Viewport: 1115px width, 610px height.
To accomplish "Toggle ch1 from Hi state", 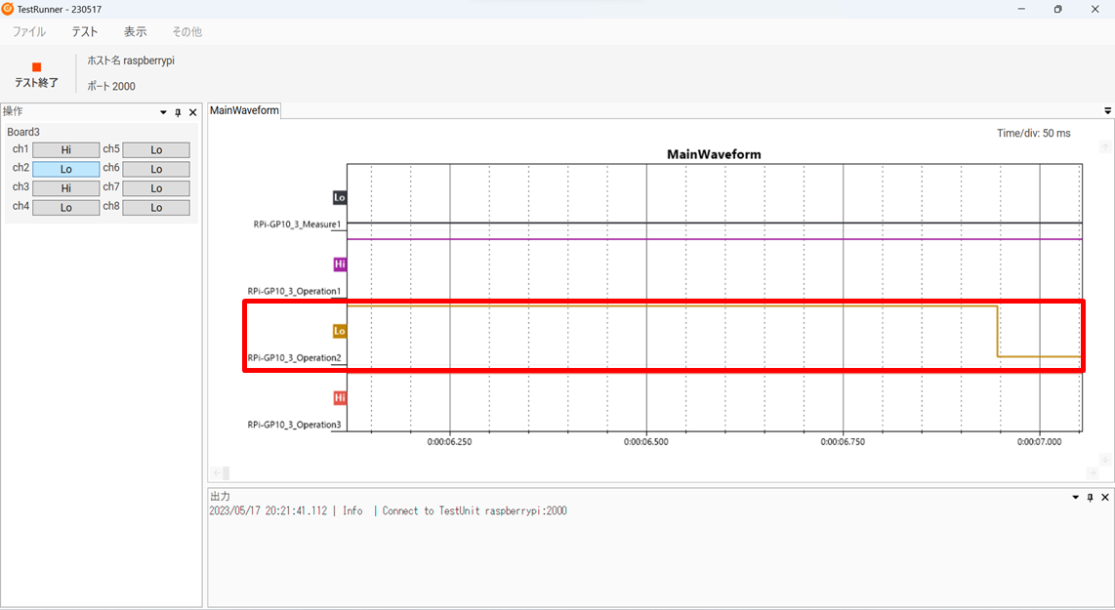I will tap(66, 150).
